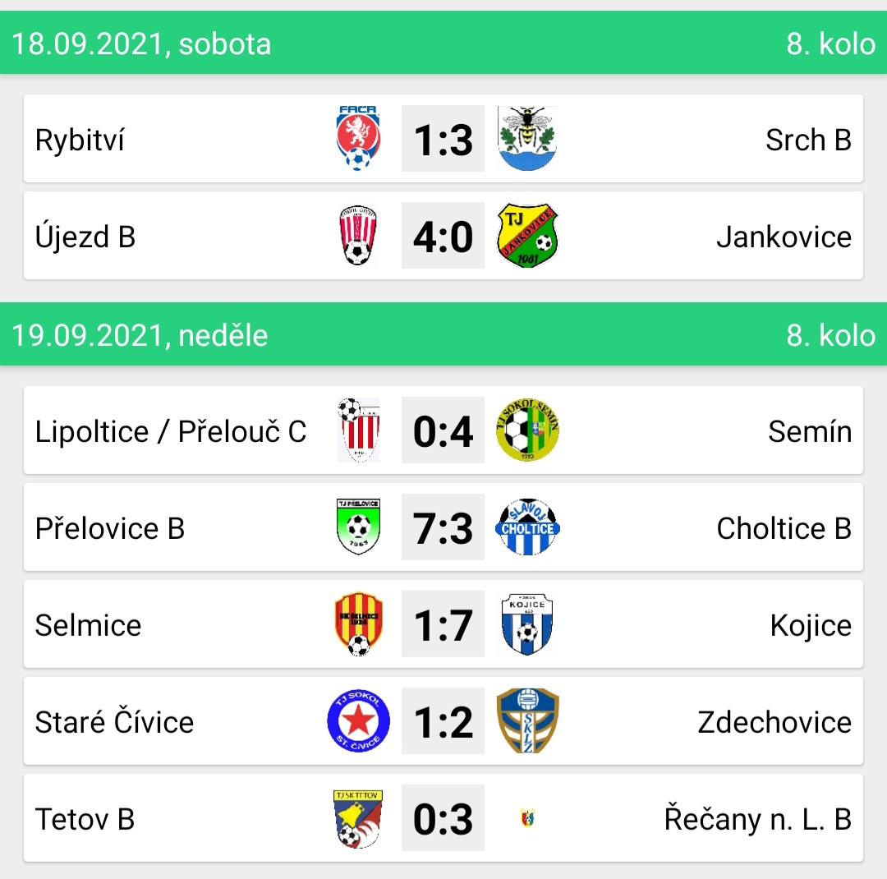This screenshot has width=887, height=879.
Task: Select the TJ Přelovice green shield logo
Action: click(358, 527)
